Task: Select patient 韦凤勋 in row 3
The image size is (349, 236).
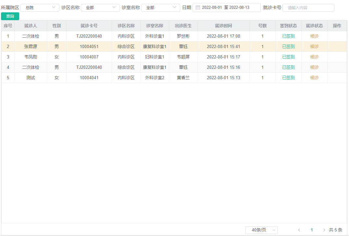Action: click(31, 57)
